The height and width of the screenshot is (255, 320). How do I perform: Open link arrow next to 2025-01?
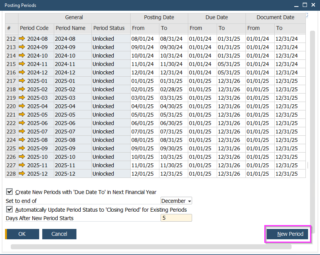tap(22, 81)
